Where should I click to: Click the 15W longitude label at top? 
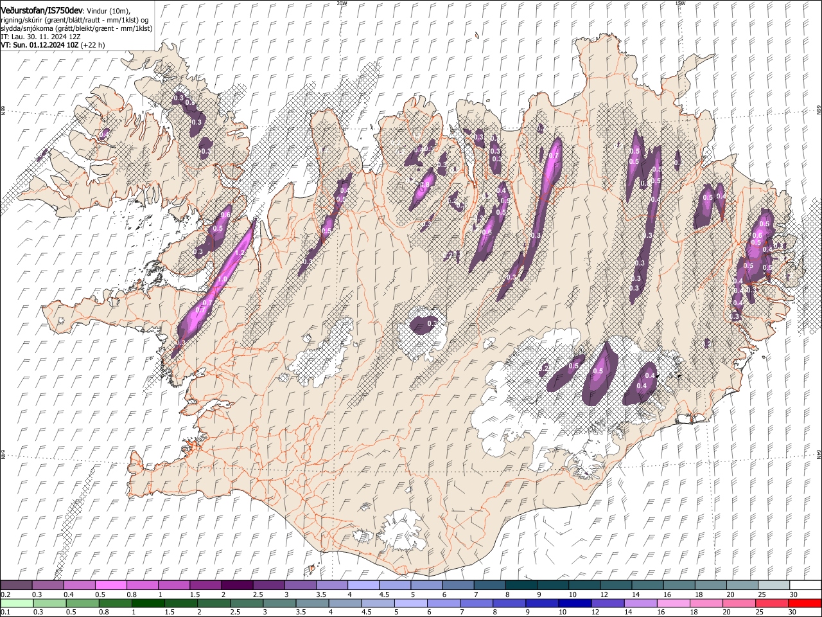tap(679, 3)
